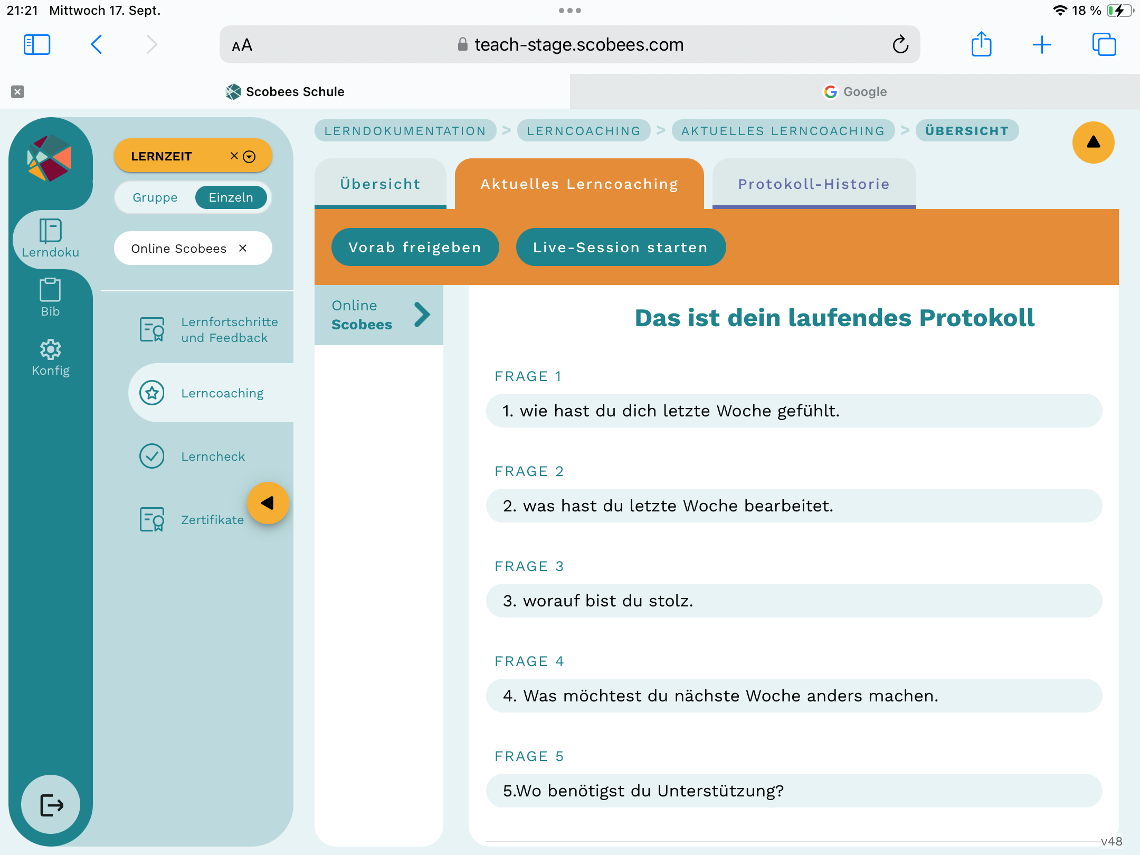Tap Safari share icon

(x=981, y=44)
